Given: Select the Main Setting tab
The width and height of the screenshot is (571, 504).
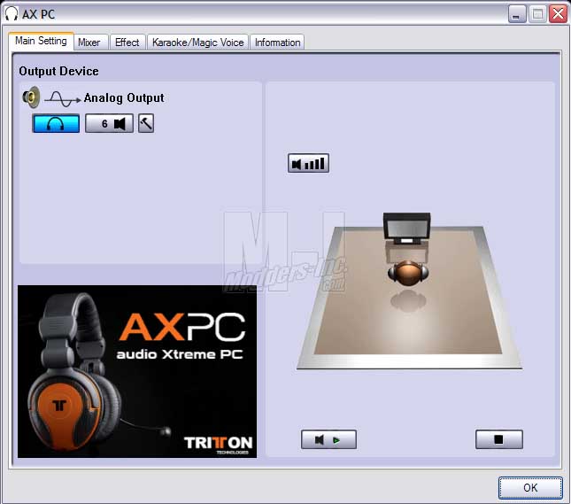Looking at the screenshot, I should pyautogui.click(x=41, y=41).
